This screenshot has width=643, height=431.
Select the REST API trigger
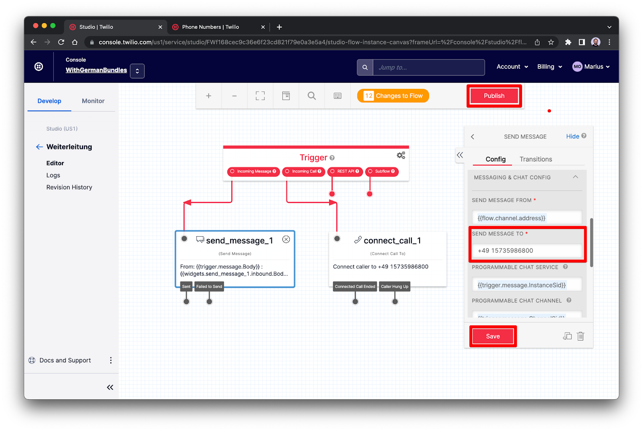pyautogui.click(x=345, y=172)
